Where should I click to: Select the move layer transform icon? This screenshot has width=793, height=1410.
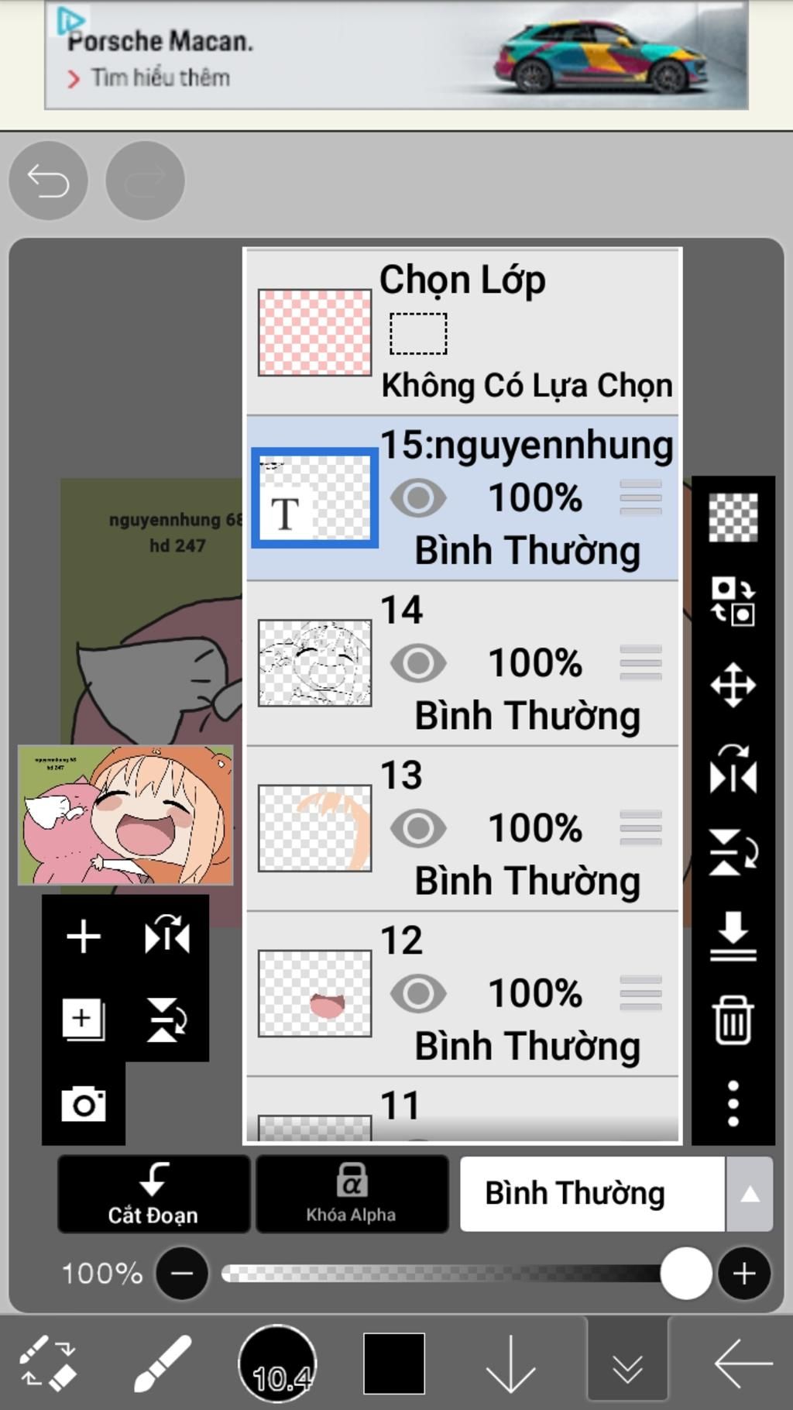click(x=733, y=685)
